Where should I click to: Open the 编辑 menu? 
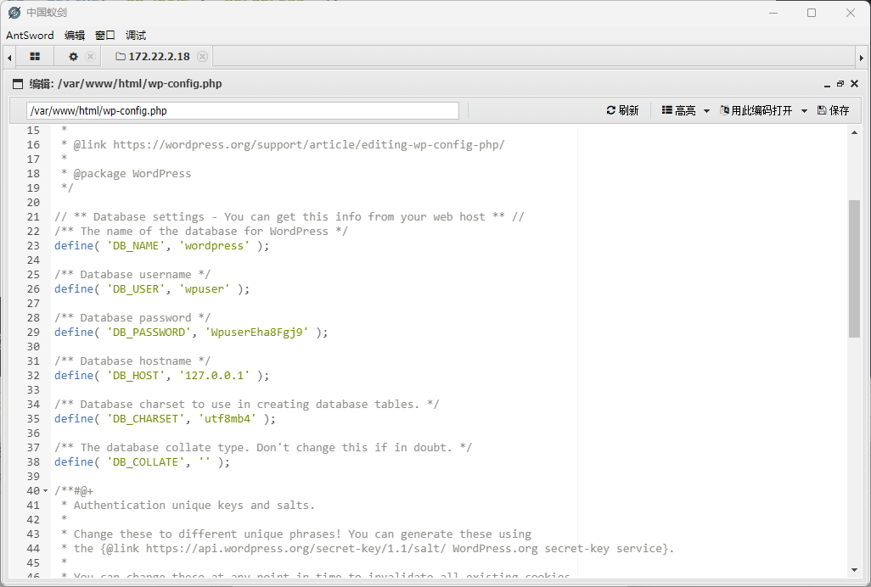(75, 36)
